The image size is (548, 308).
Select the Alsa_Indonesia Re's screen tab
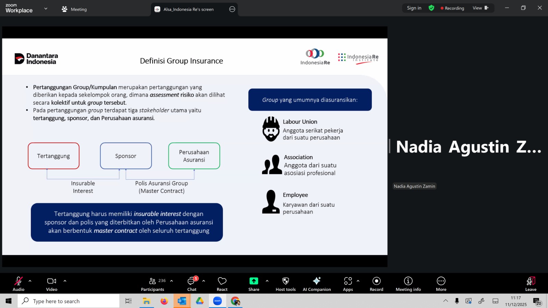point(188,9)
